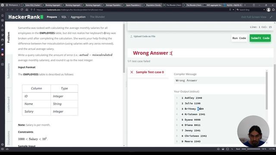Viewport: 276px width, 155px height.
Task: Click the output line Christeen 2342
Action: click(x=194, y=136)
